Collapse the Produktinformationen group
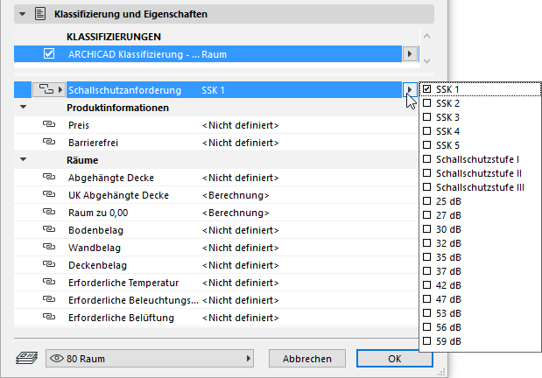542x378 pixels. (x=24, y=108)
